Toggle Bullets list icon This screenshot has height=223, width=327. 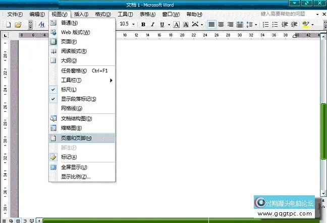coord(275,25)
